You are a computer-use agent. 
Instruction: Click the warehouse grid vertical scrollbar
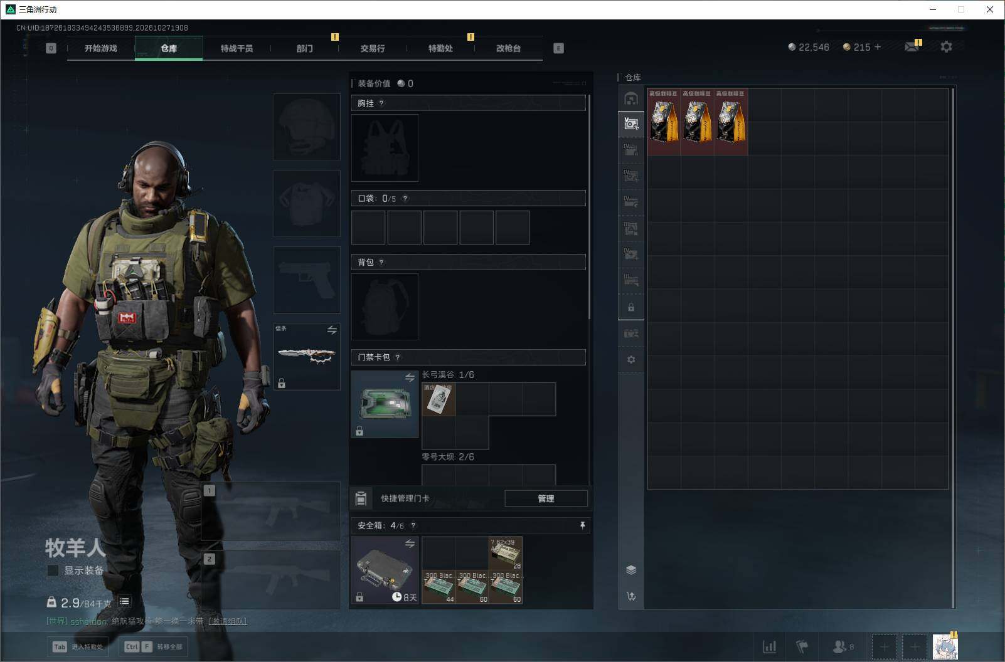(953, 348)
